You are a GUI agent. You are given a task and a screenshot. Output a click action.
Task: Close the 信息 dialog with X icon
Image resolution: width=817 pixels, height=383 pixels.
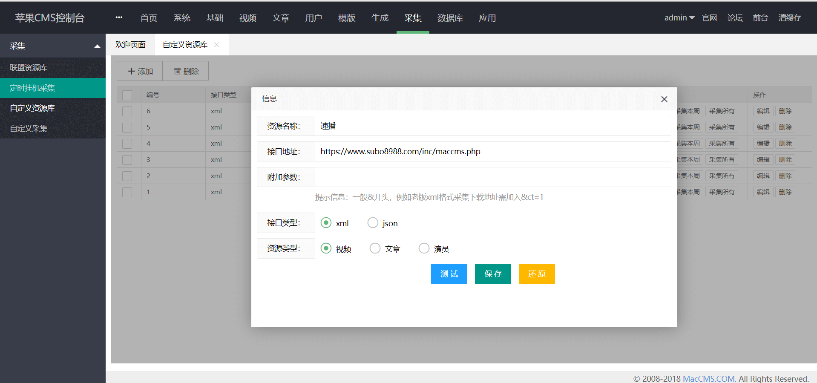pyautogui.click(x=664, y=99)
